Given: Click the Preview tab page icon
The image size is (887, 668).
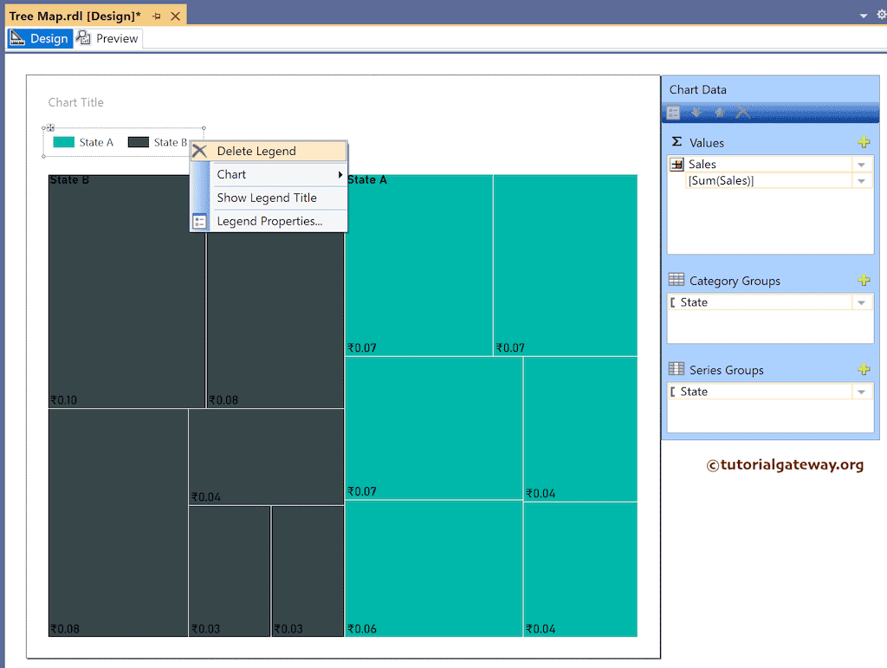Looking at the screenshot, I should tap(84, 38).
